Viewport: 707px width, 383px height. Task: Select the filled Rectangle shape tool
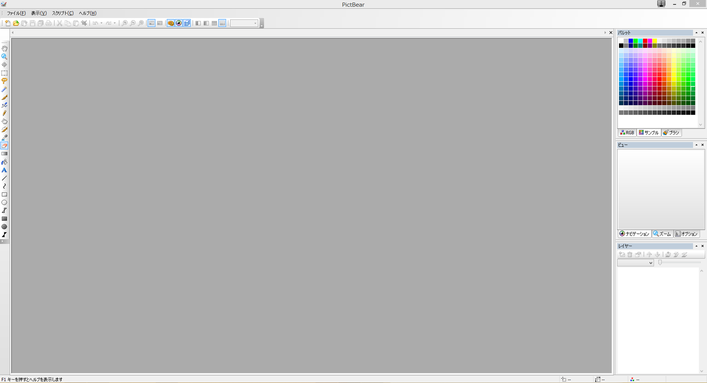(4, 219)
